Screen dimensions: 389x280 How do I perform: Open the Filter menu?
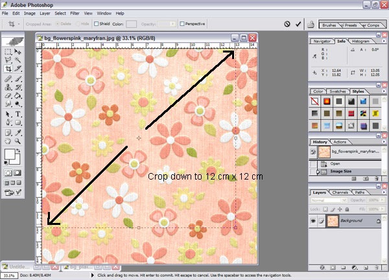click(75, 12)
